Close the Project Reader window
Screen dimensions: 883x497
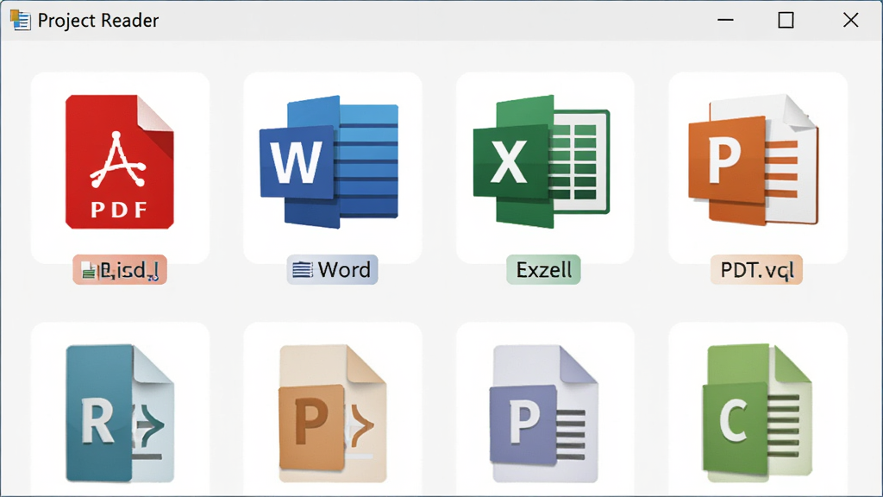[850, 21]
